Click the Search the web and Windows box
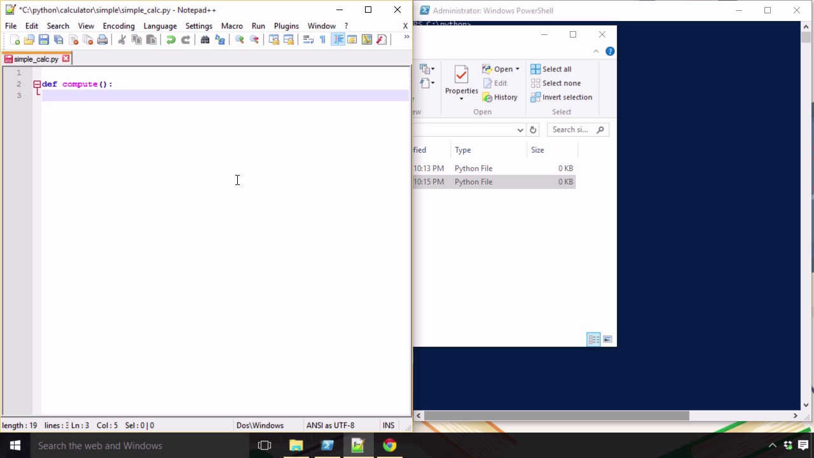The image size is (814, 458). [x=140, y=445]
